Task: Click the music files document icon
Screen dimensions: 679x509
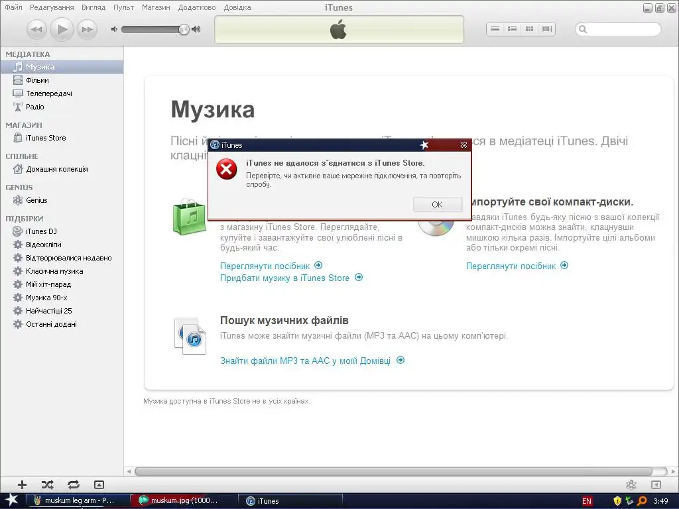Action: [190, 336]
